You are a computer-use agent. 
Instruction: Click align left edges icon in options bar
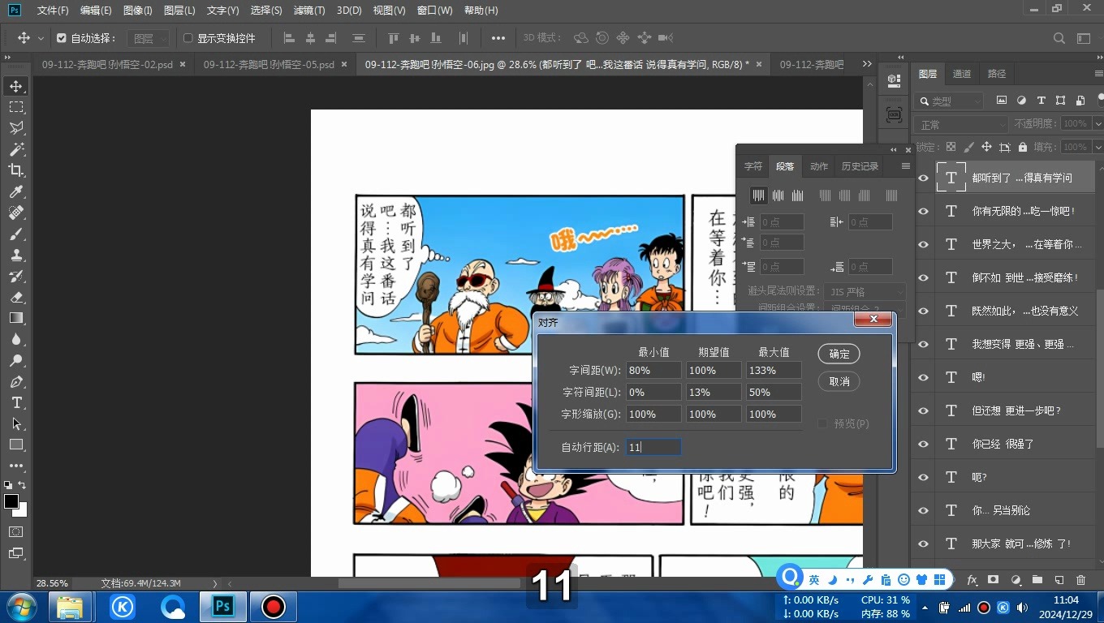tap(289, 38)
